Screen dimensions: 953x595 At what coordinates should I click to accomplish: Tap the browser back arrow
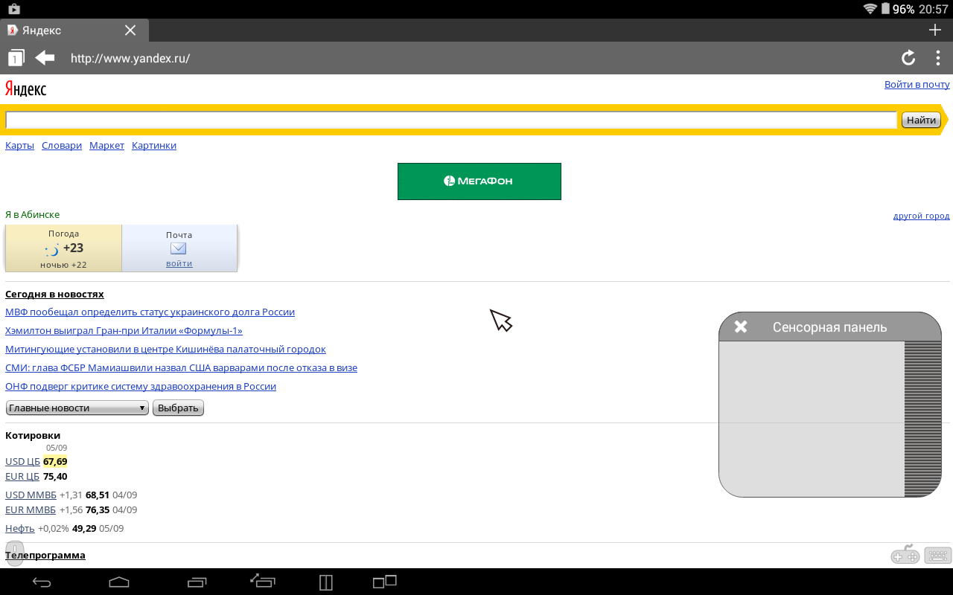tap(45, 58)
